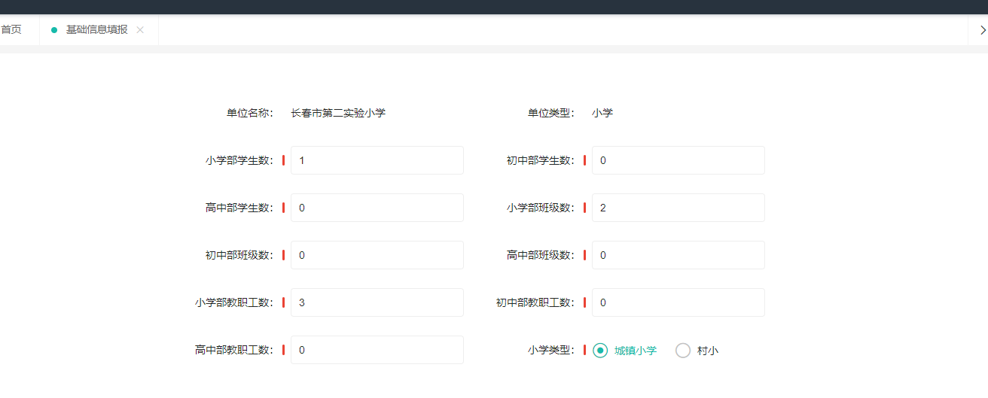Edit the 小学部班级数 input field
This screenshot has height=398, width=988.
[678, 208]
